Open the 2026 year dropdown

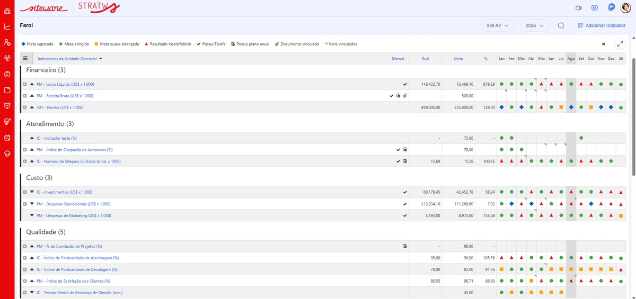tap(534, 25)
